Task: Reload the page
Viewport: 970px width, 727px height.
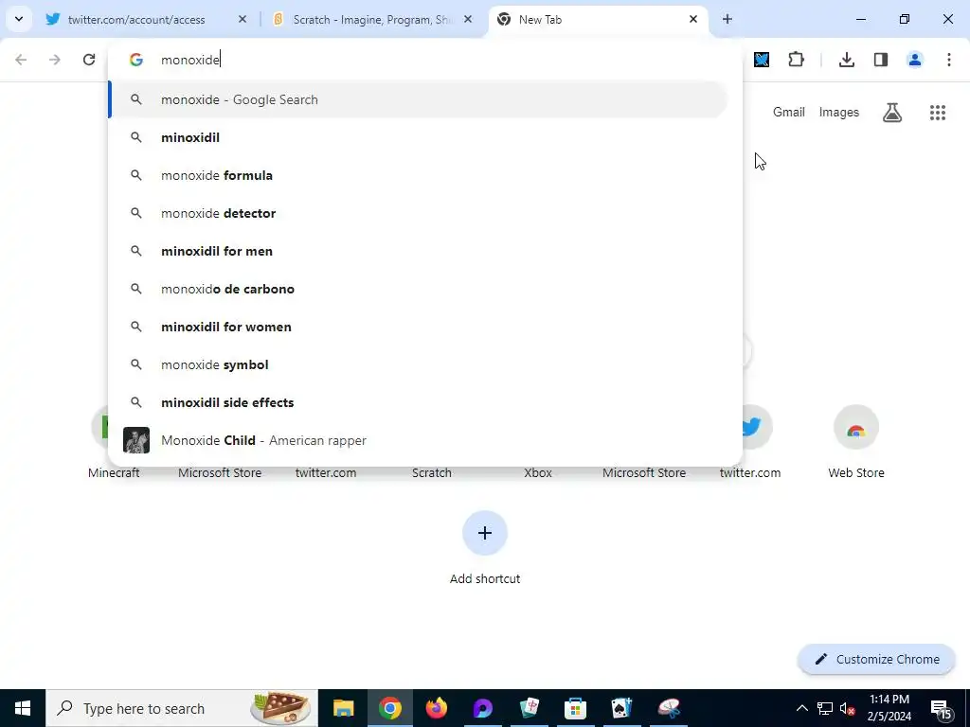Action: 89,60
